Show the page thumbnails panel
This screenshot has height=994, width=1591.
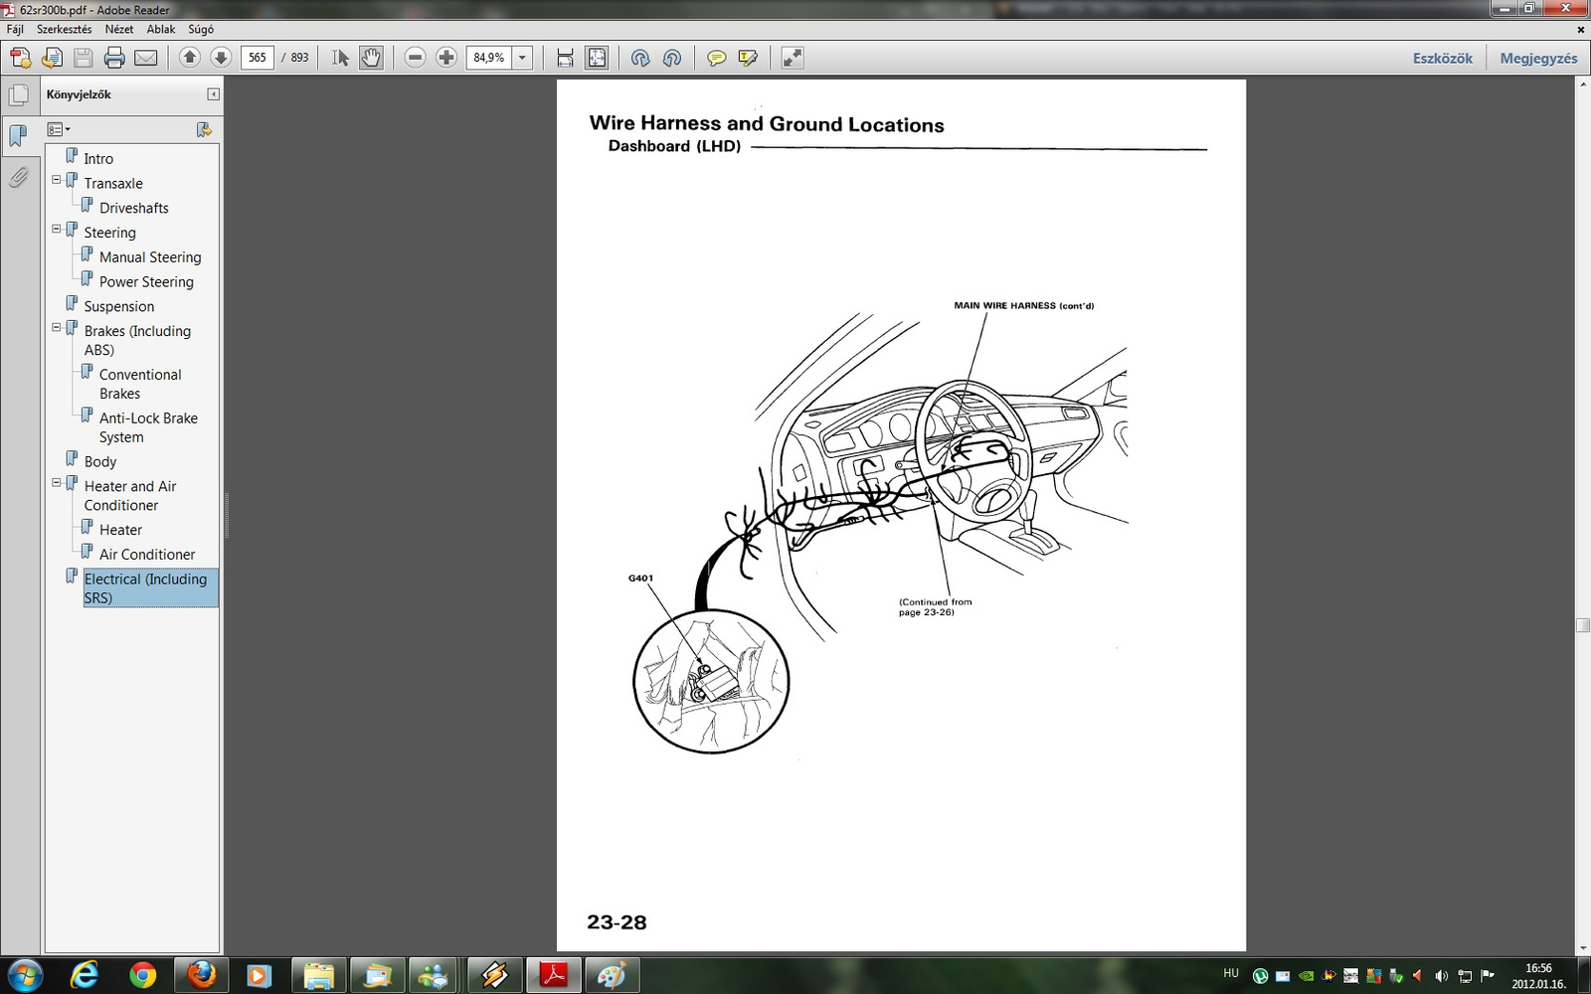[x=18, y=95]
